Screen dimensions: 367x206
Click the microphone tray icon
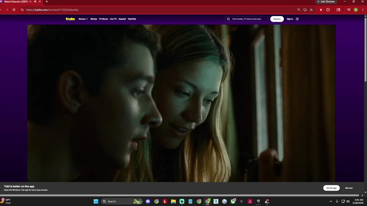[337, 201]
